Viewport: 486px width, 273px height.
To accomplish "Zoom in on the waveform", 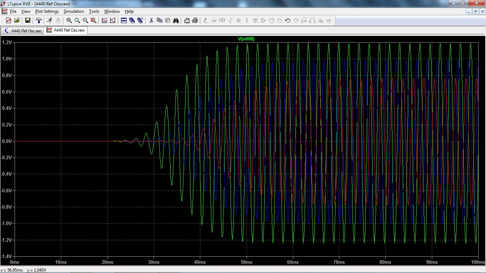I will click(69, 20).
